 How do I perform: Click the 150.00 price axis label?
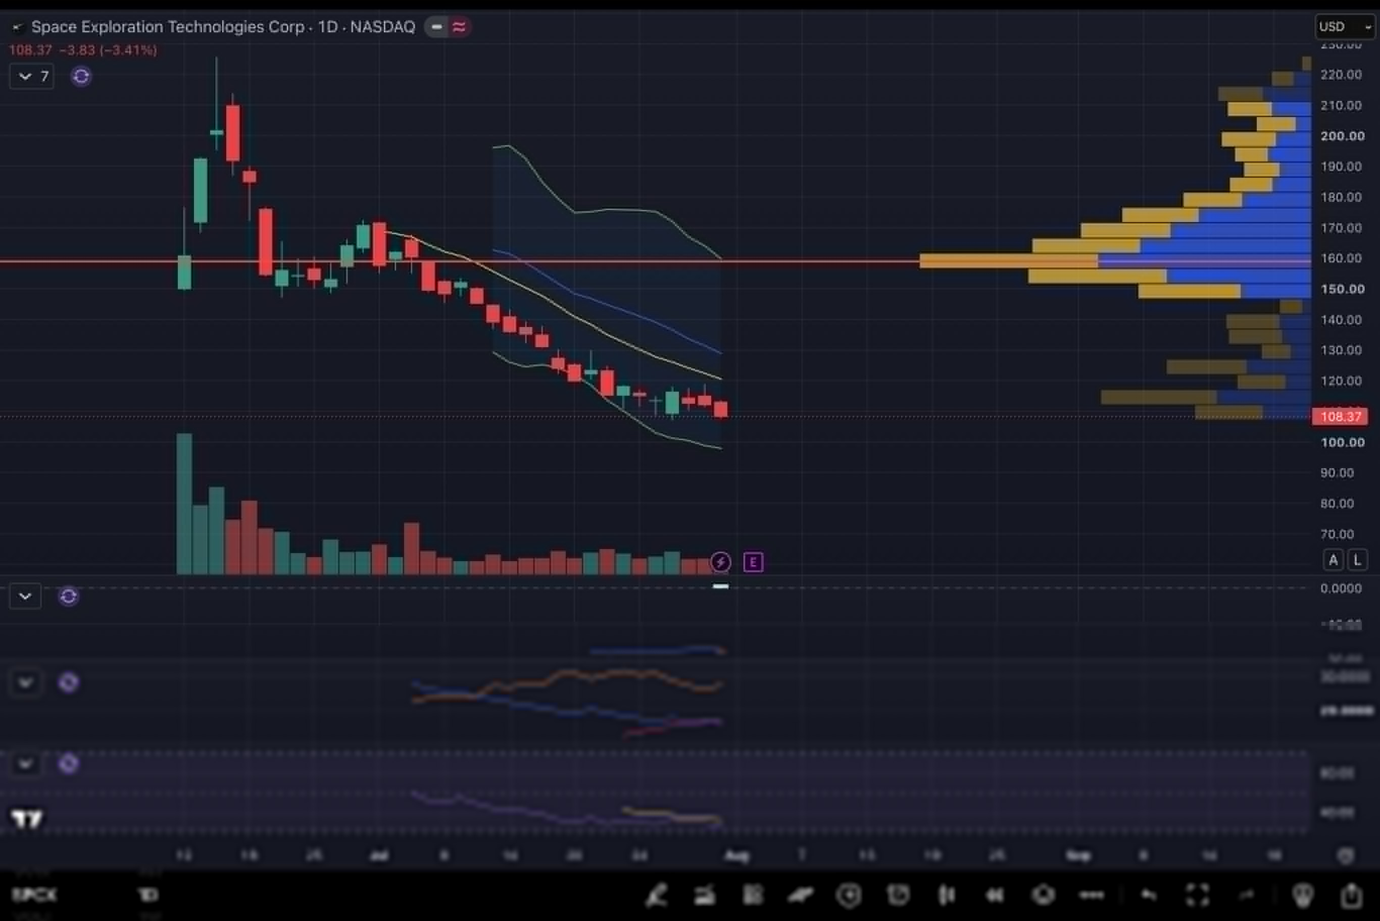tap(1343, 289)
